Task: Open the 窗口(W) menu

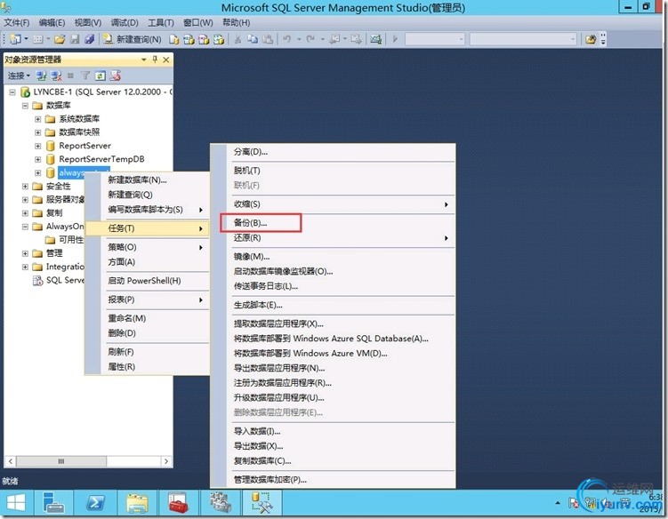Action: click(198, 22)
